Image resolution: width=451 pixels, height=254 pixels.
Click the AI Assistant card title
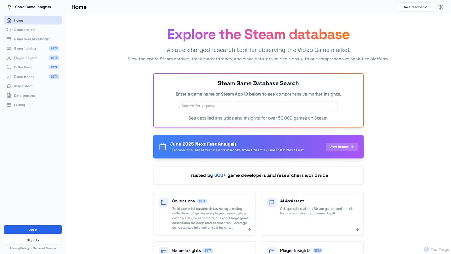(292, 201)
